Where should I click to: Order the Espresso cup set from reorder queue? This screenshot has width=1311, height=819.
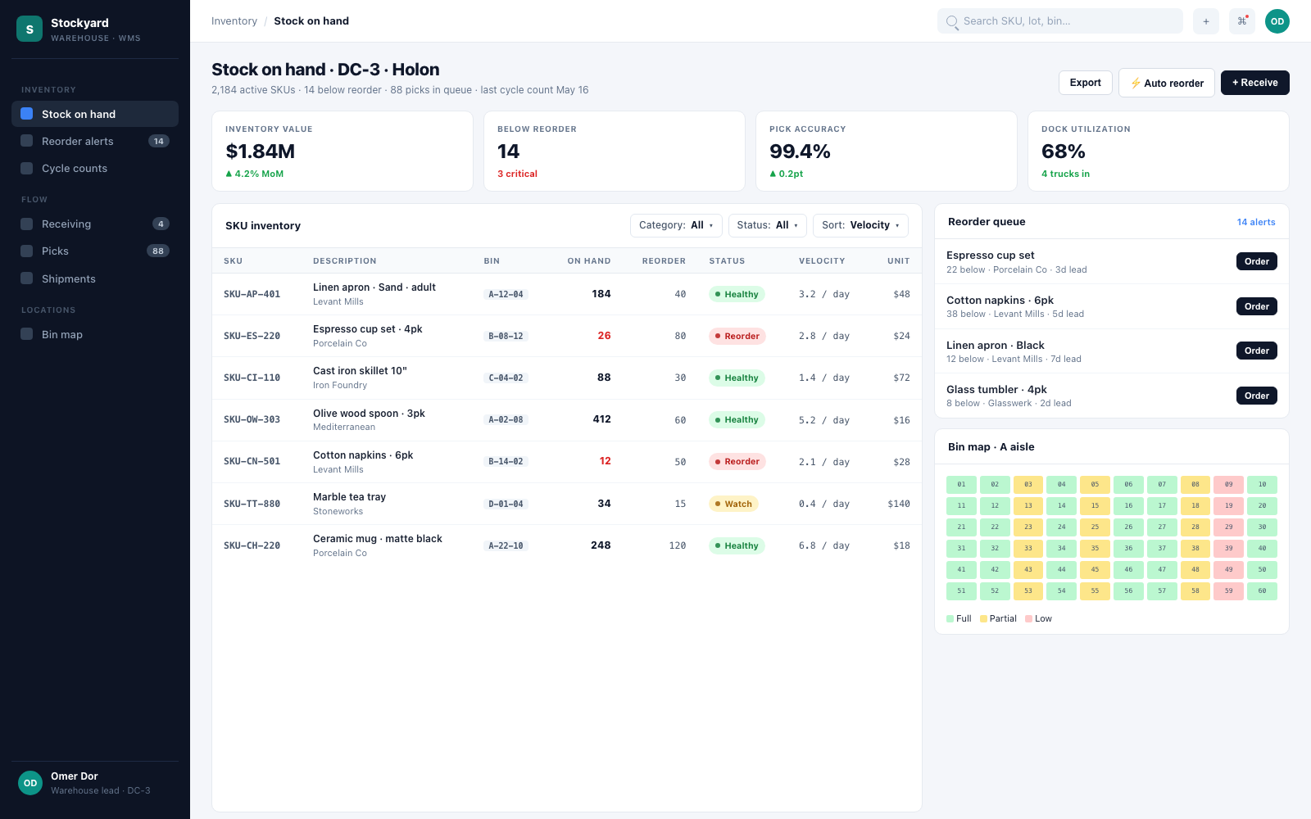(1257, 261)
